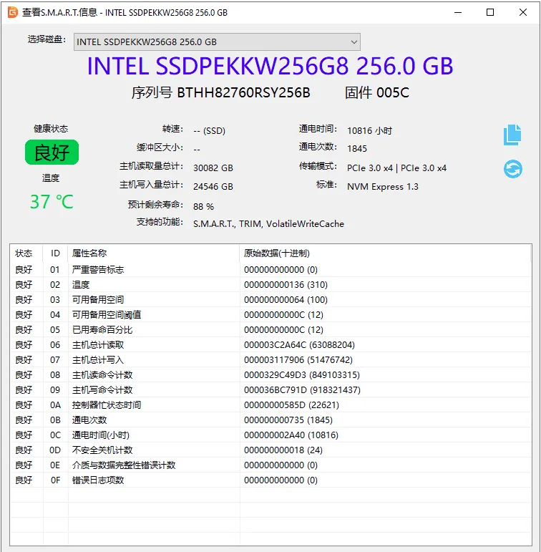
Task: Click remaining life value 88 %
Action: [x=203, y=207]
